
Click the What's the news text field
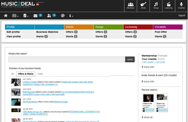pyautogui.click(x=67, y=59)
